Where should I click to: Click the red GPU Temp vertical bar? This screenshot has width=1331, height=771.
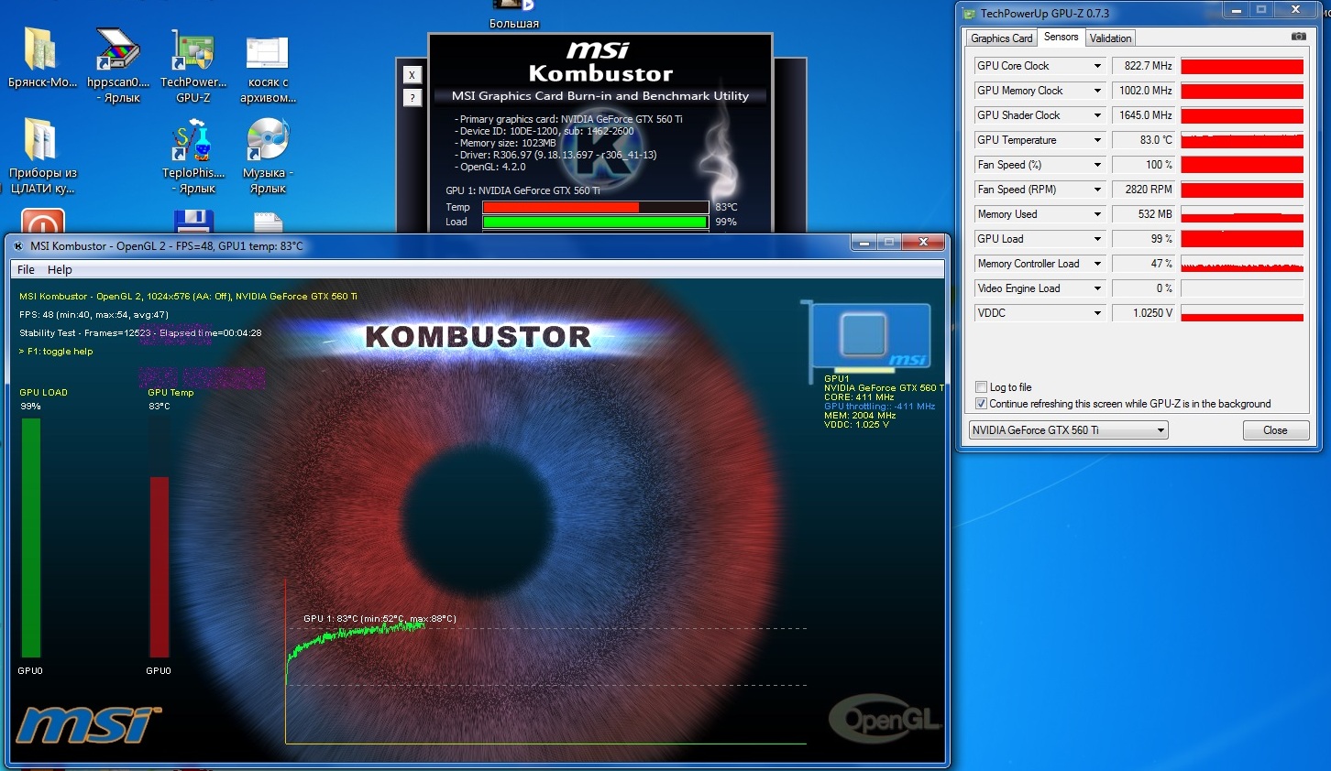[x=159, y=567]
